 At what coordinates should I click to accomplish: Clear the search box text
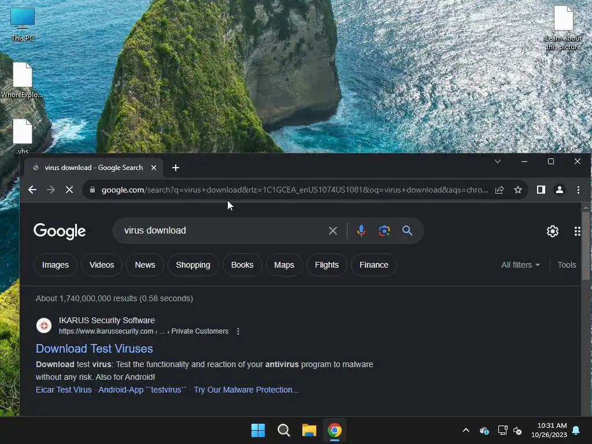tap(332, 231)
